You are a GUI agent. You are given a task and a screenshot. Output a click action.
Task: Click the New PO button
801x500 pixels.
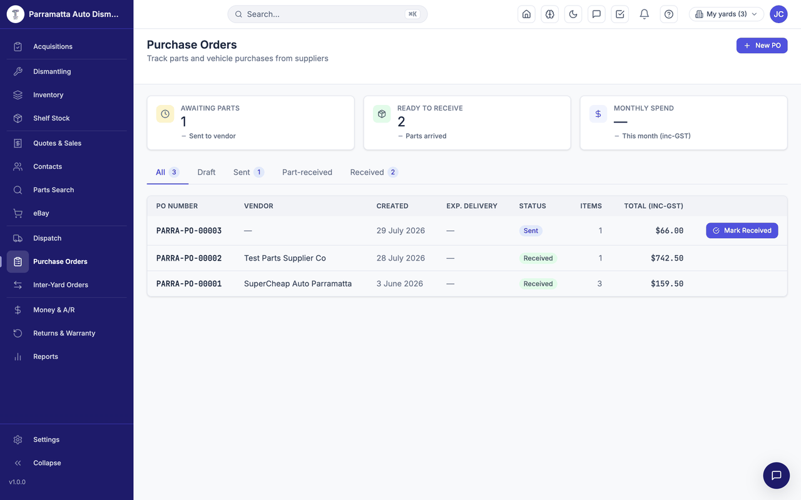(762, 45)
